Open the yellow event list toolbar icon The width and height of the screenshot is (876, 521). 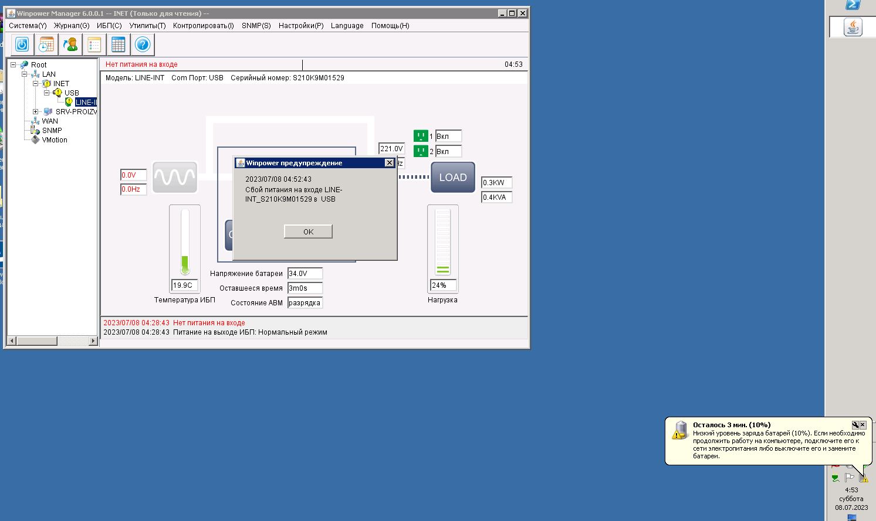(94, 45)
